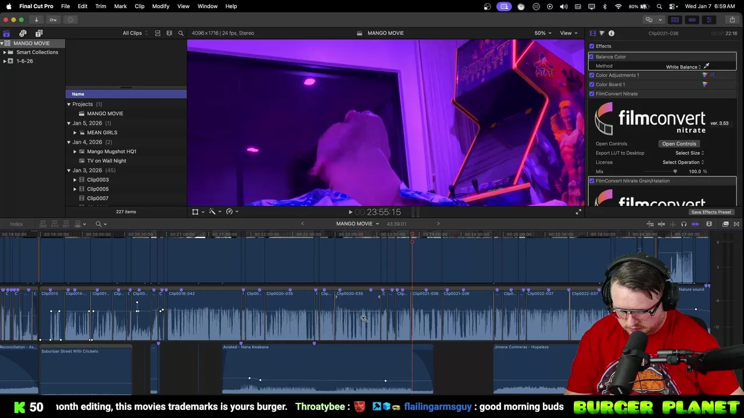Open the All Clips filter dropdown

(x=135, y=33)
